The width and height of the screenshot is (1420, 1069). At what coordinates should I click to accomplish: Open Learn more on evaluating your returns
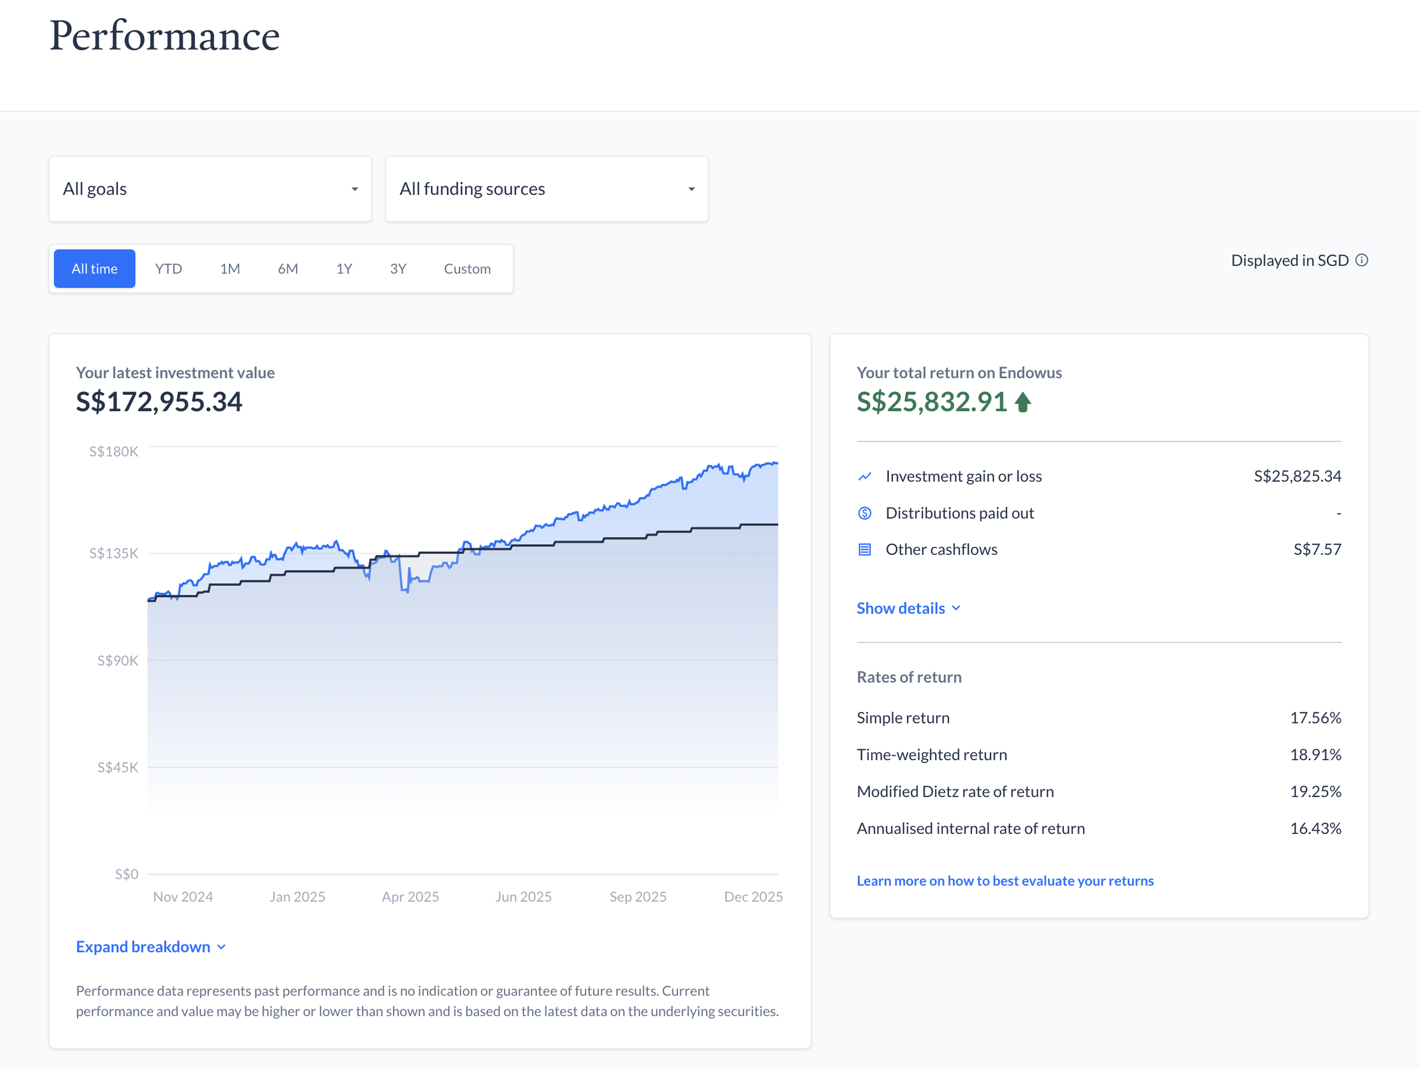[x=1005, y=880]
